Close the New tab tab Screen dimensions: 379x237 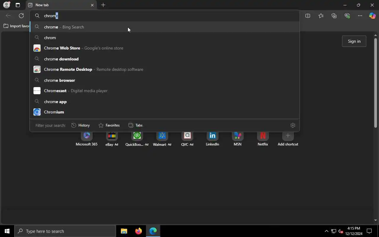click(x=92, y=5)
